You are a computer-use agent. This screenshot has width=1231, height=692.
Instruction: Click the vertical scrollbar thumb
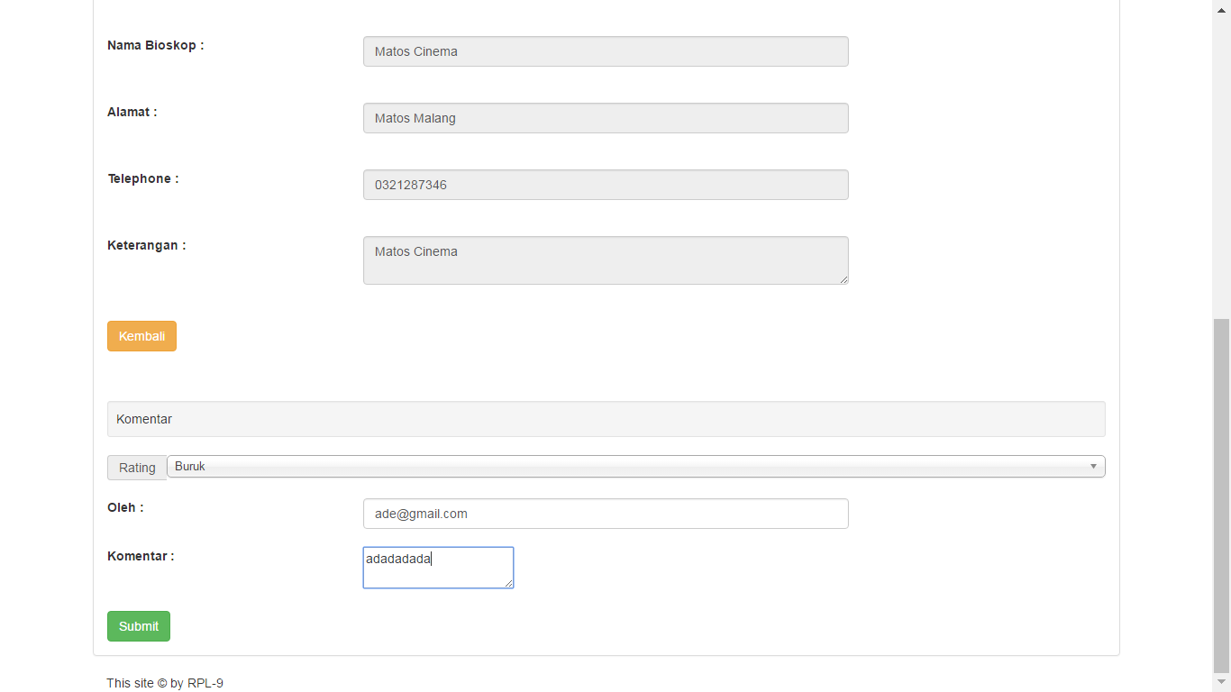(1221, 494)
